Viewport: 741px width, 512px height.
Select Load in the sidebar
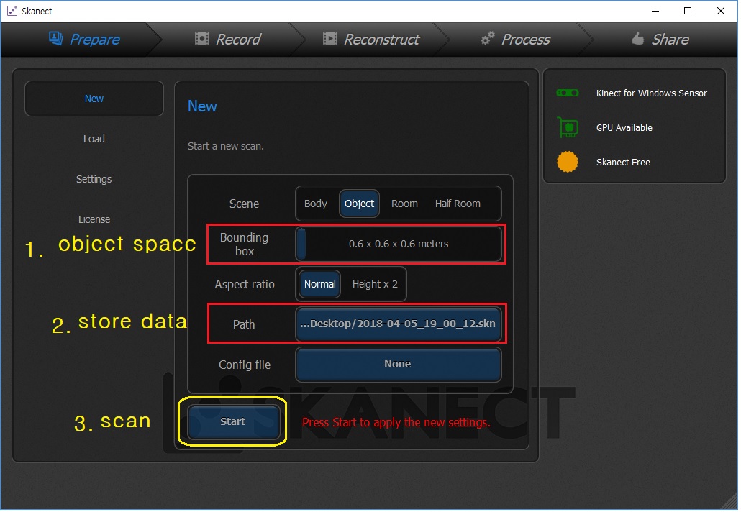(94, 139)
